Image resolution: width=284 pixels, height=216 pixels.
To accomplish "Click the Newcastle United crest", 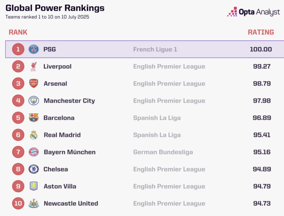I will coord(34,203).
